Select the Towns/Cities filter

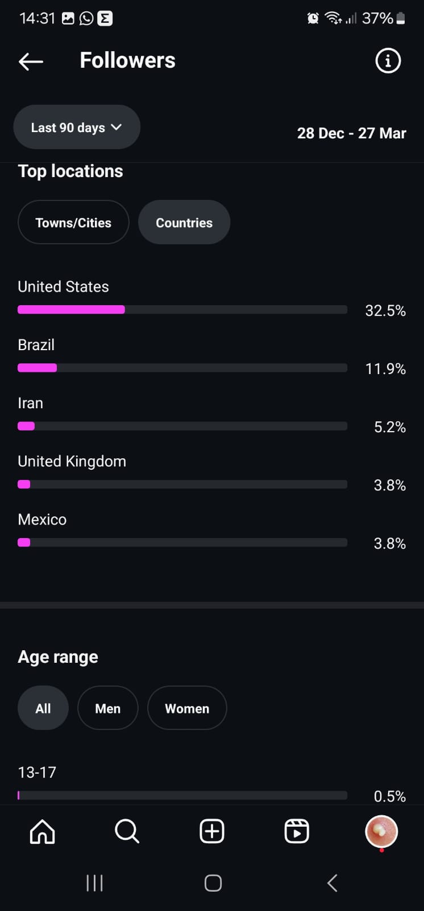pos(73,223)
